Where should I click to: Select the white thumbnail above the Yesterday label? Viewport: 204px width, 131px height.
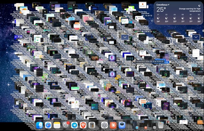pyautogui.click(x=142, y=5)
